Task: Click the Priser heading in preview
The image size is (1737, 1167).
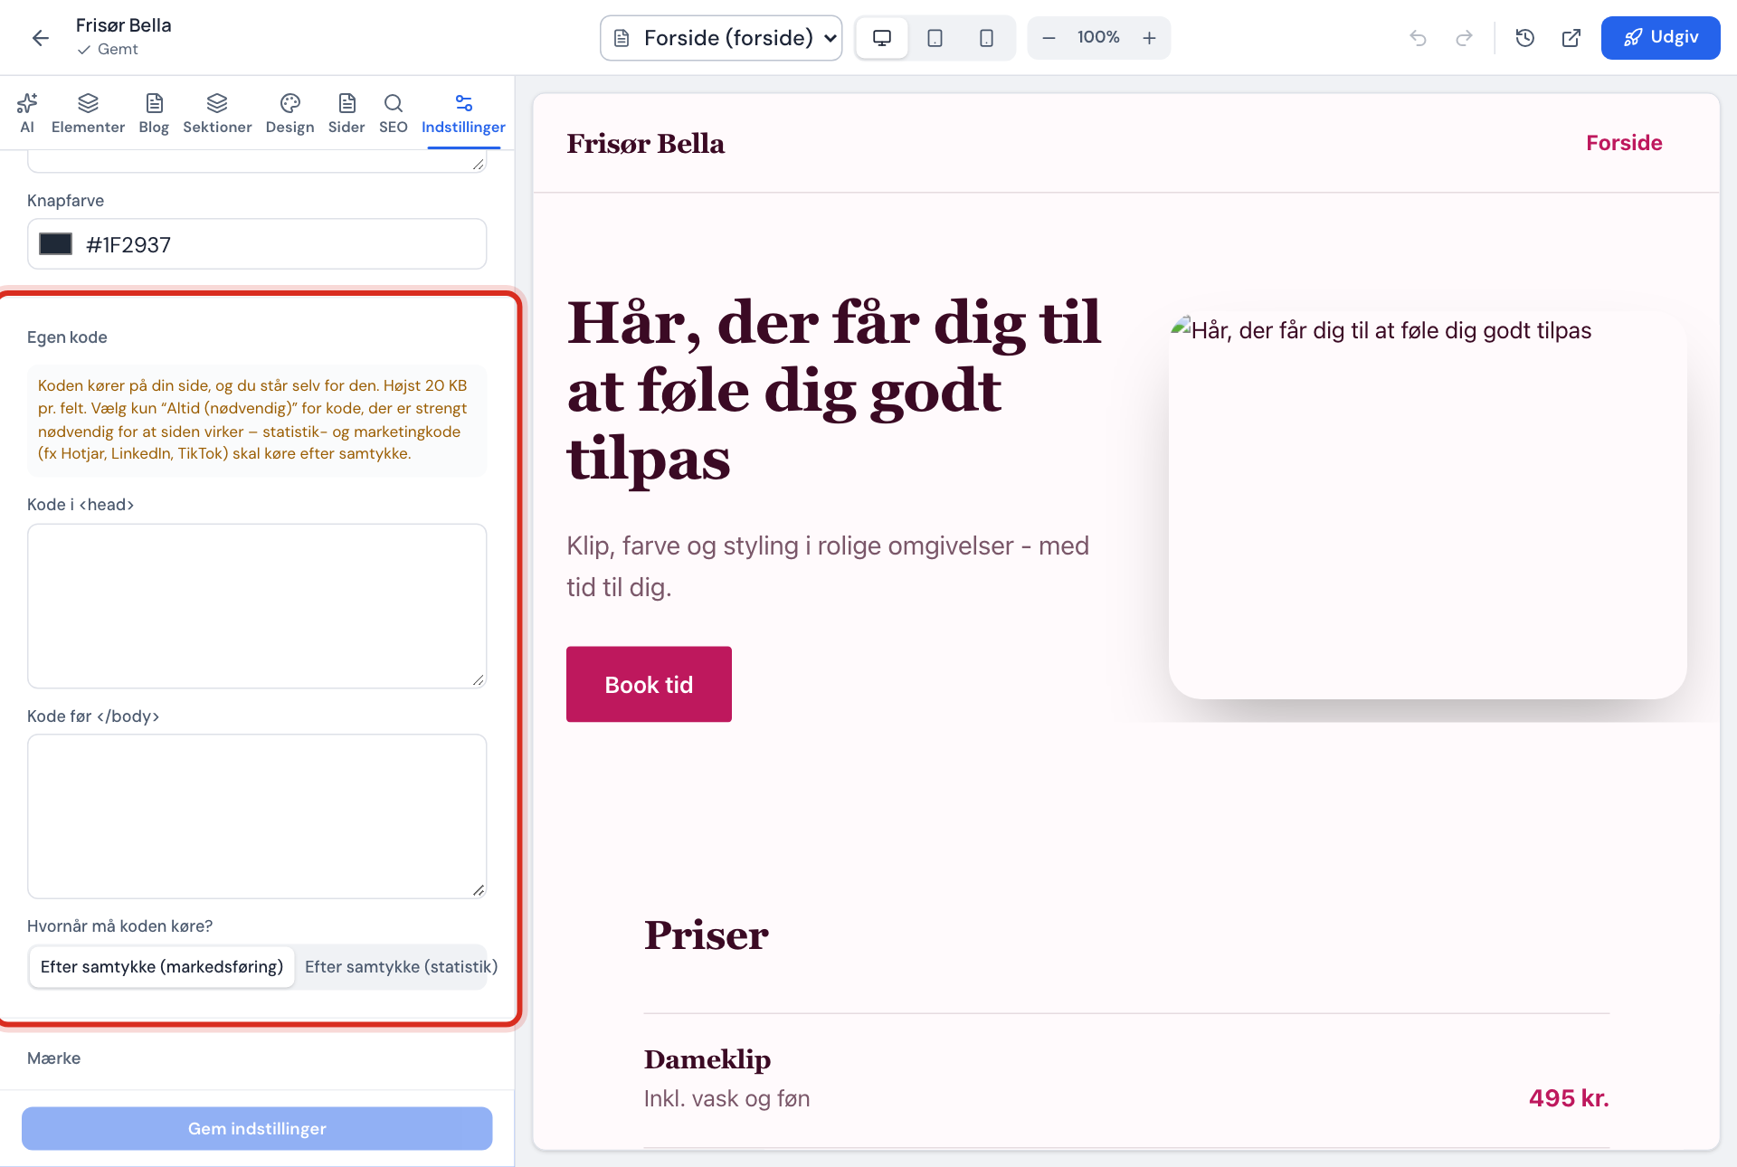Action: click(x=706, y=935)
